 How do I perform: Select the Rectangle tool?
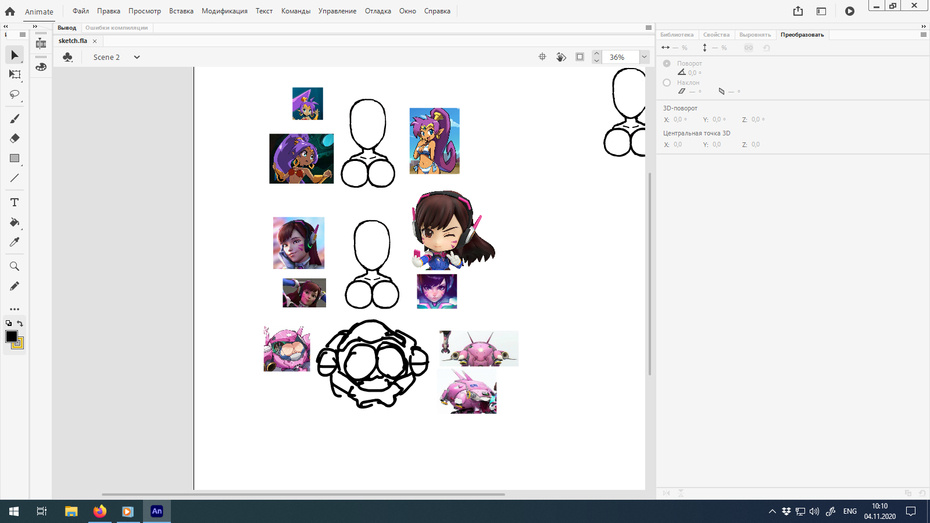coord(15,158)
